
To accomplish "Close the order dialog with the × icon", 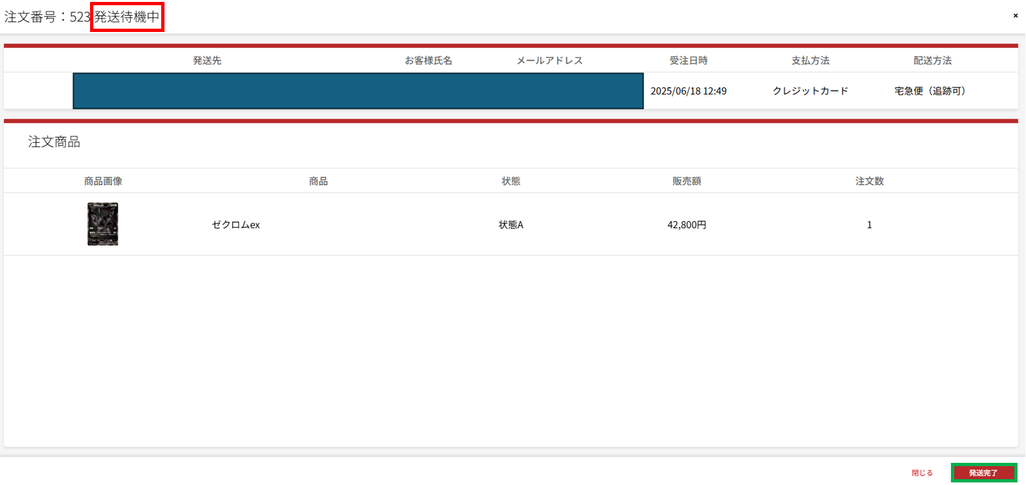I will pyautogui.click(x=1015, y=16).
